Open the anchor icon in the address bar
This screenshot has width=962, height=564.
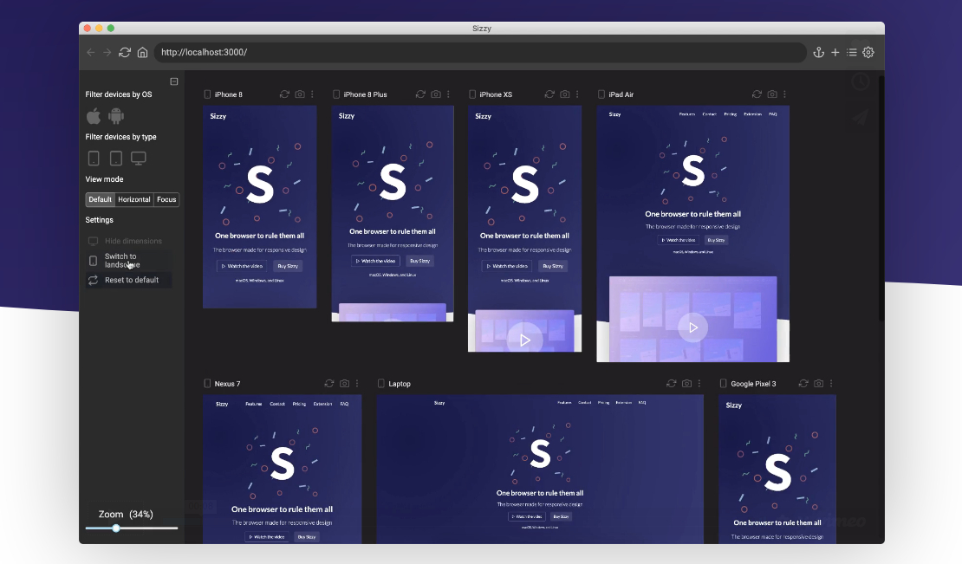point(819,52)
